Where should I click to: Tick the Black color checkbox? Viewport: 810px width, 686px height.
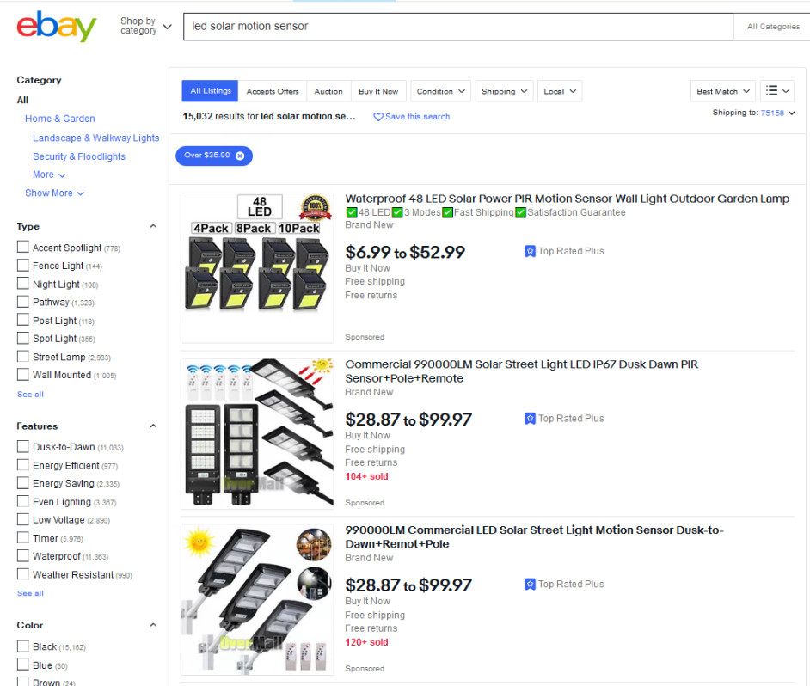[22, 646]
